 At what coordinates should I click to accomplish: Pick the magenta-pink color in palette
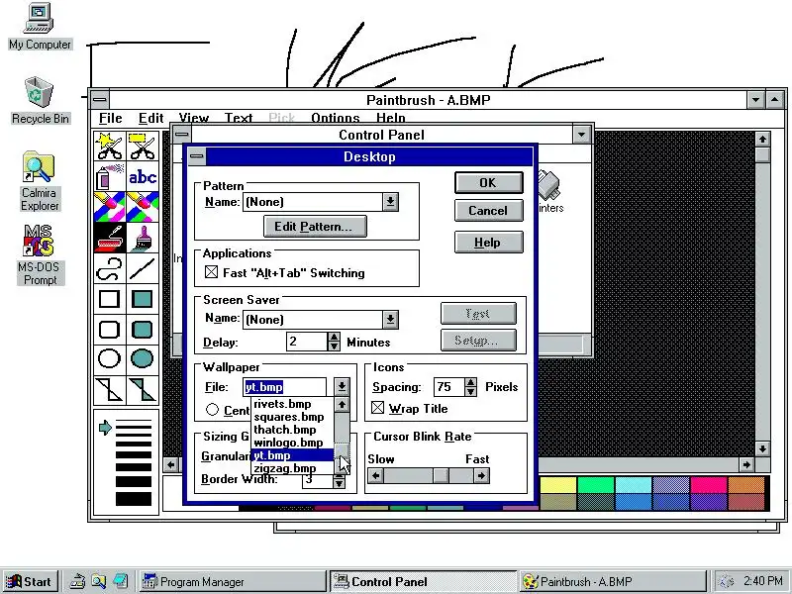709,484
